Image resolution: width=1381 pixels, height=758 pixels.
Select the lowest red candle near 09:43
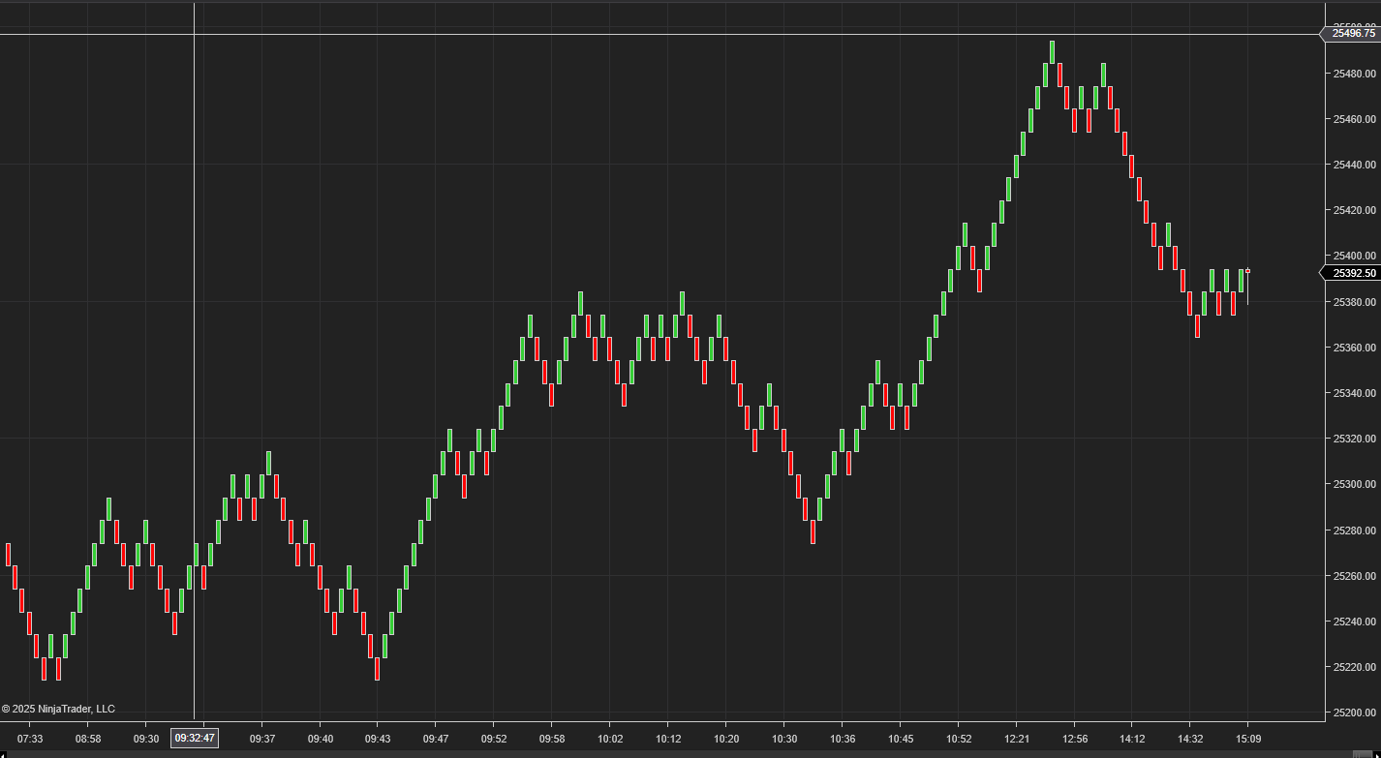click(377, 668)
